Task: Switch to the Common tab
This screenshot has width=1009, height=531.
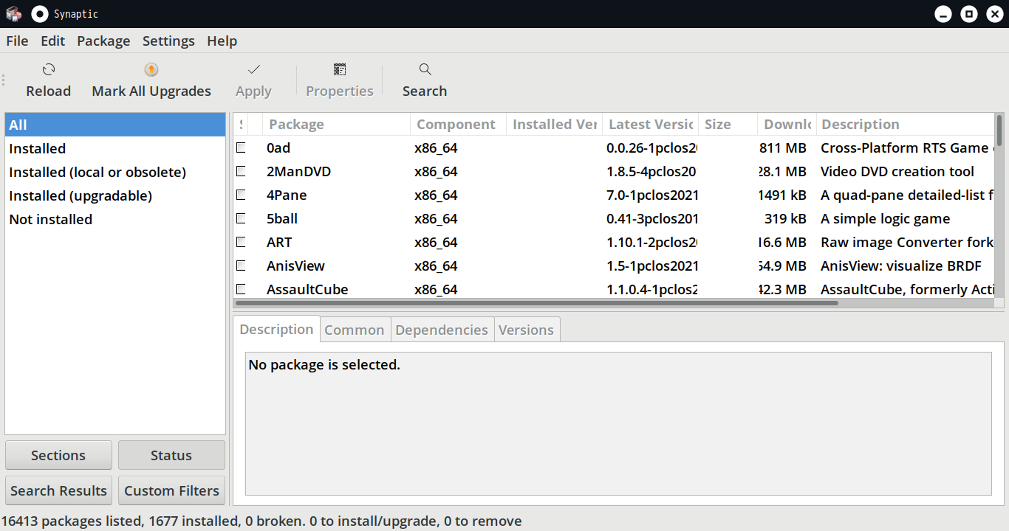Action: click(355, 330)
